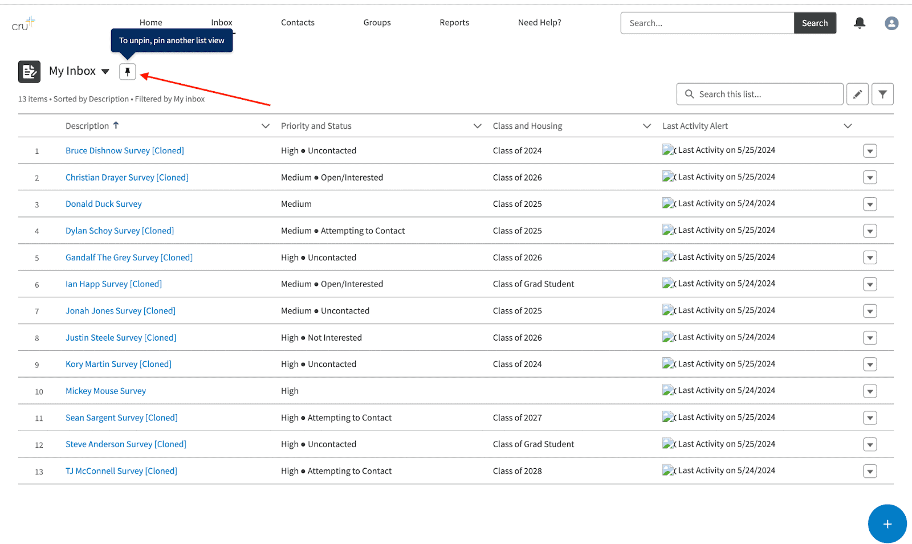This screenshot has width=912, height=544.
Task: Click the Cru logo
Action: pos(23,24)
